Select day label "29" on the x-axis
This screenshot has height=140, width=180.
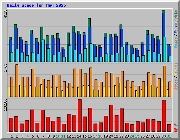[x=158, y=136]
